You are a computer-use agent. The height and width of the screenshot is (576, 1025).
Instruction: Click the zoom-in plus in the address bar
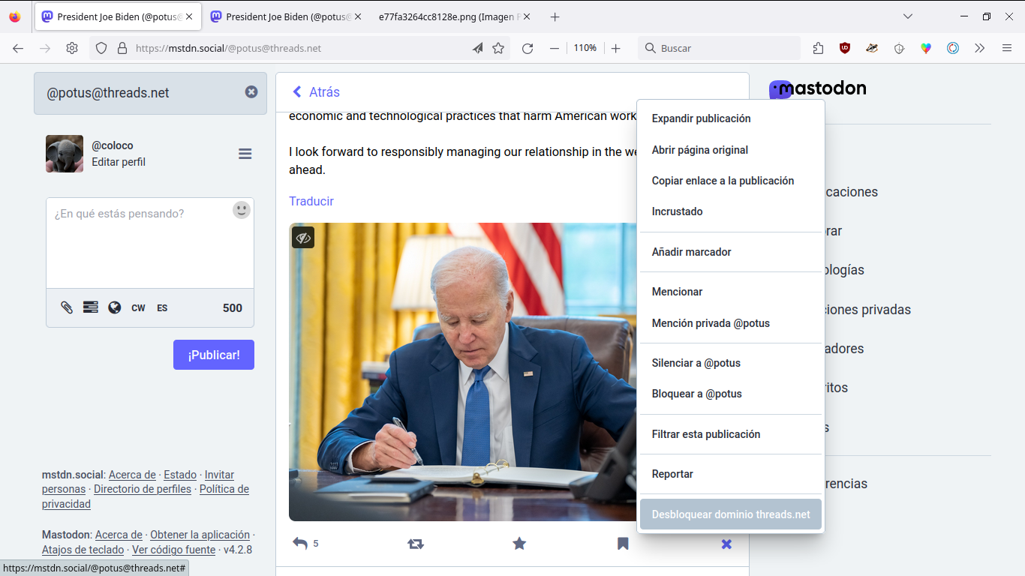coord(616,48)
